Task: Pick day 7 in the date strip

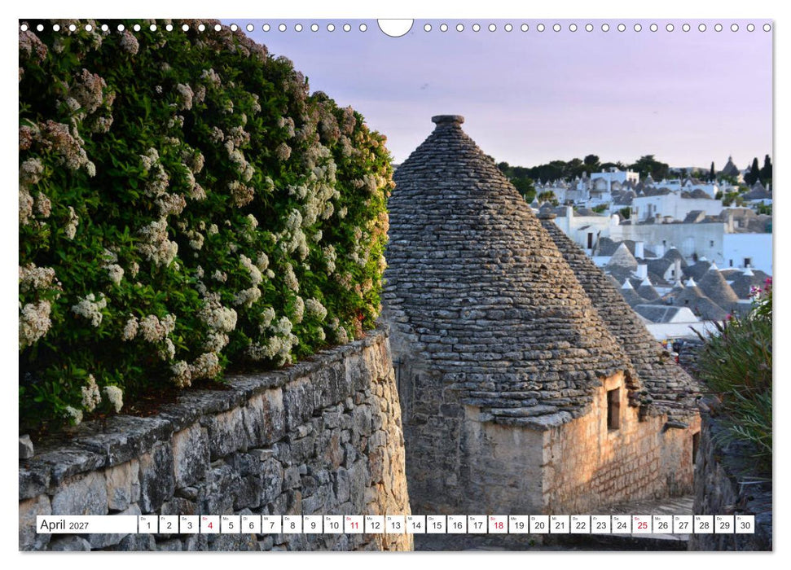Action: pyautogui.click(x=271, y=524)
